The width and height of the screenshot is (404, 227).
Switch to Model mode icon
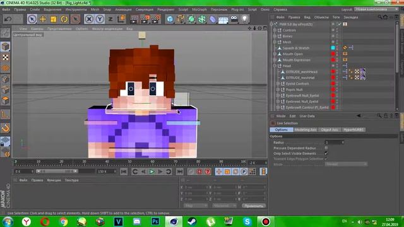pos(6,47)
